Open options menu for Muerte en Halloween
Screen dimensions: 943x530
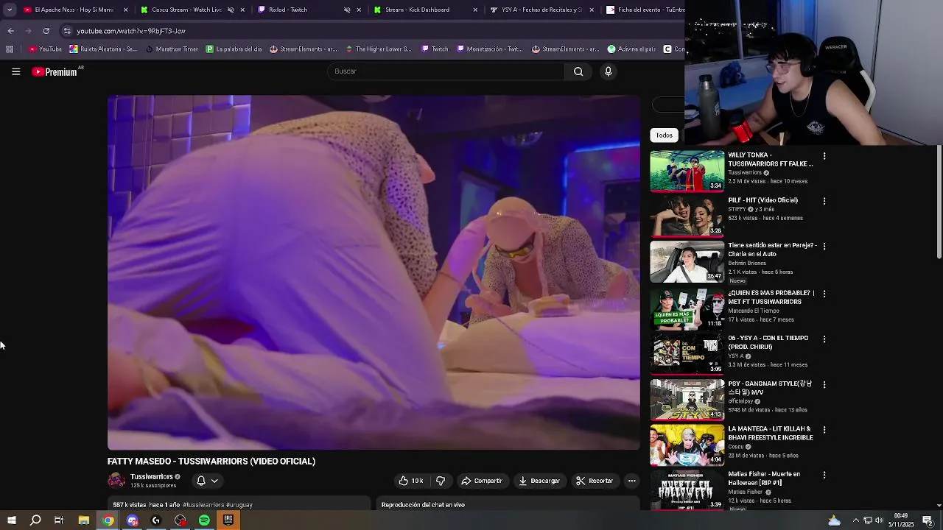[x=824, y=476]
